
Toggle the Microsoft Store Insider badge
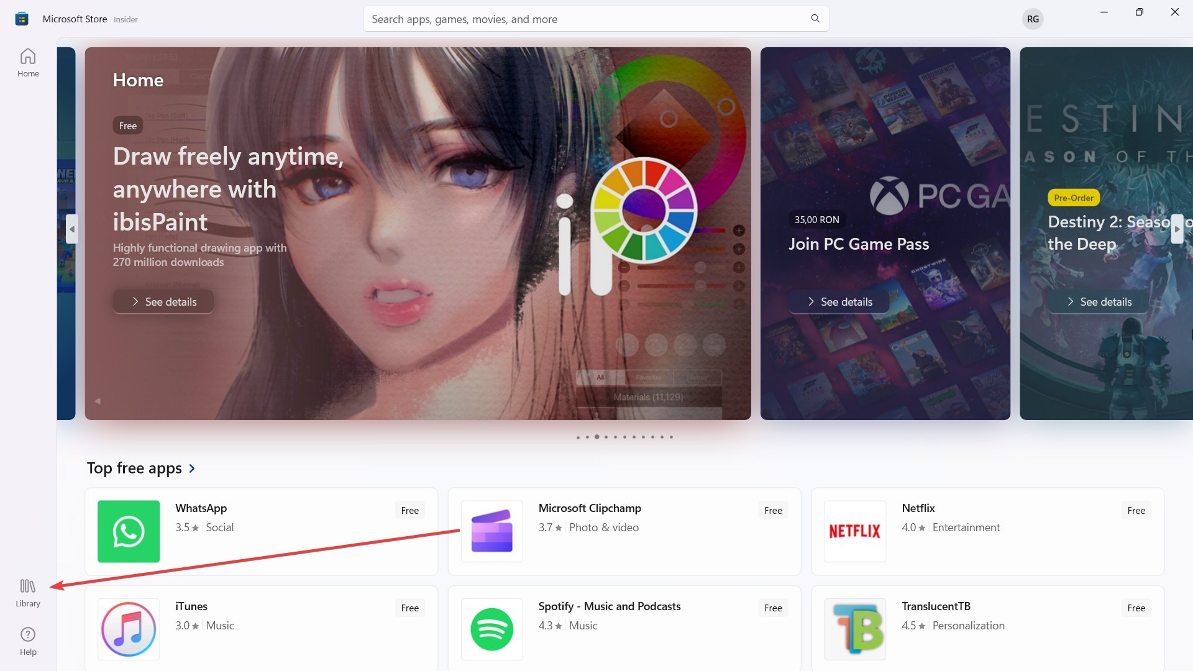[126, 19]
